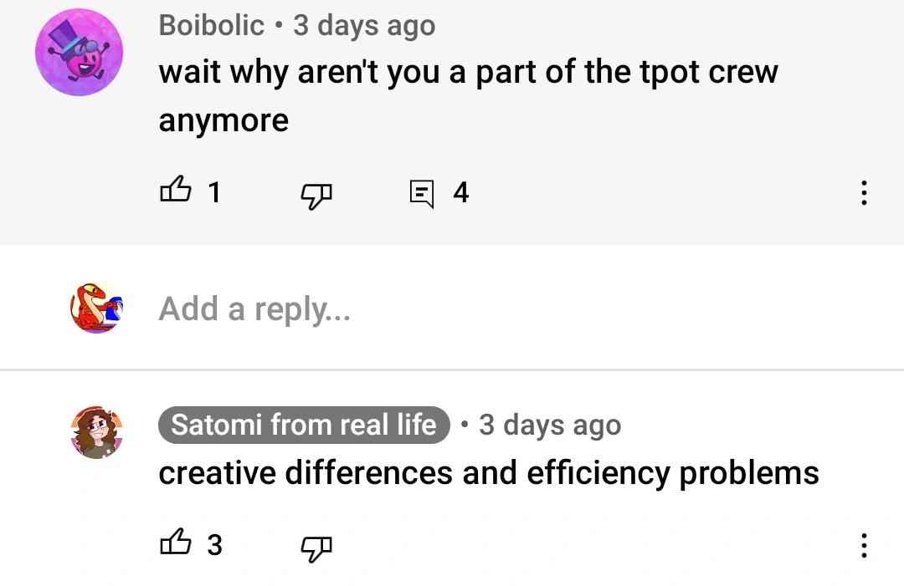This screenshot has width=904, height=586.
Task: Select Satomi's creative differences reply text
Action: click(x=489, y=474)
